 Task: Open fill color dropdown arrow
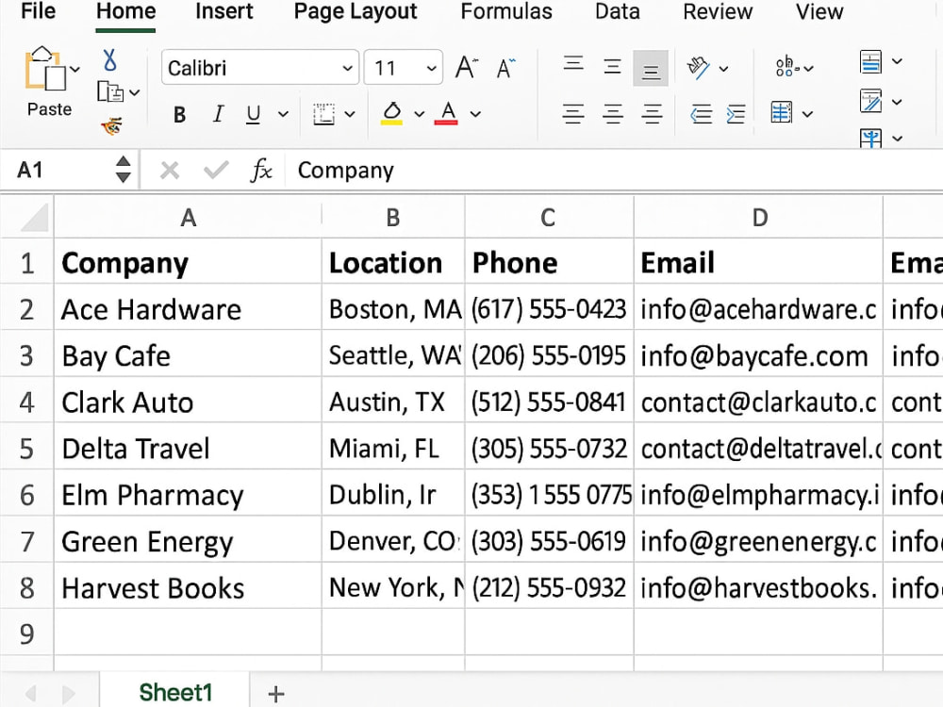(x=420, y=114)
